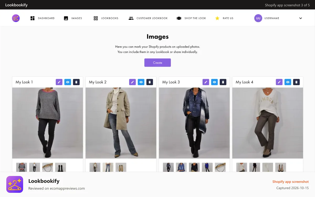315x197 pixels.
Task: Open the My Look 4 main photo
Action: 268,123
